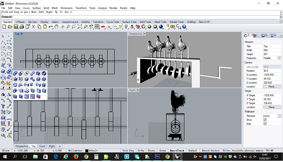This screenshot has height=162, width=283.
Task: Click the camera Location Place button
Action: pyautogui.click(x=272, y=87)
